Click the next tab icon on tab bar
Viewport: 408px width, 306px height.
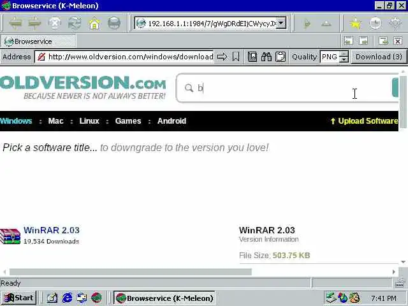pyautogui.click(x=363, y=41)
